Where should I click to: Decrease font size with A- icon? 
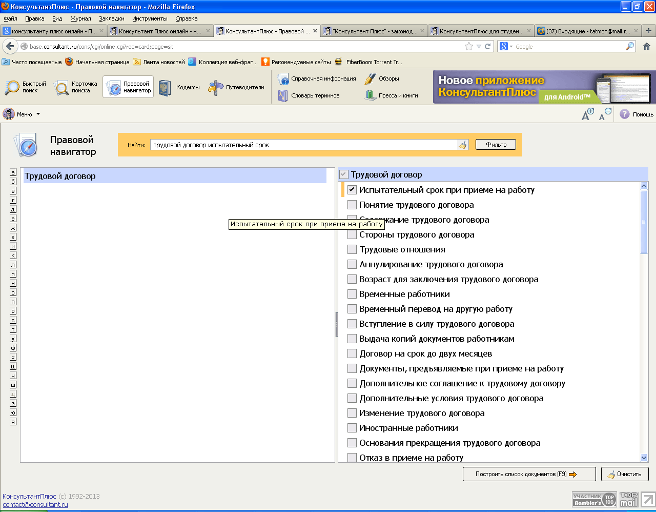tap(605, 114)
